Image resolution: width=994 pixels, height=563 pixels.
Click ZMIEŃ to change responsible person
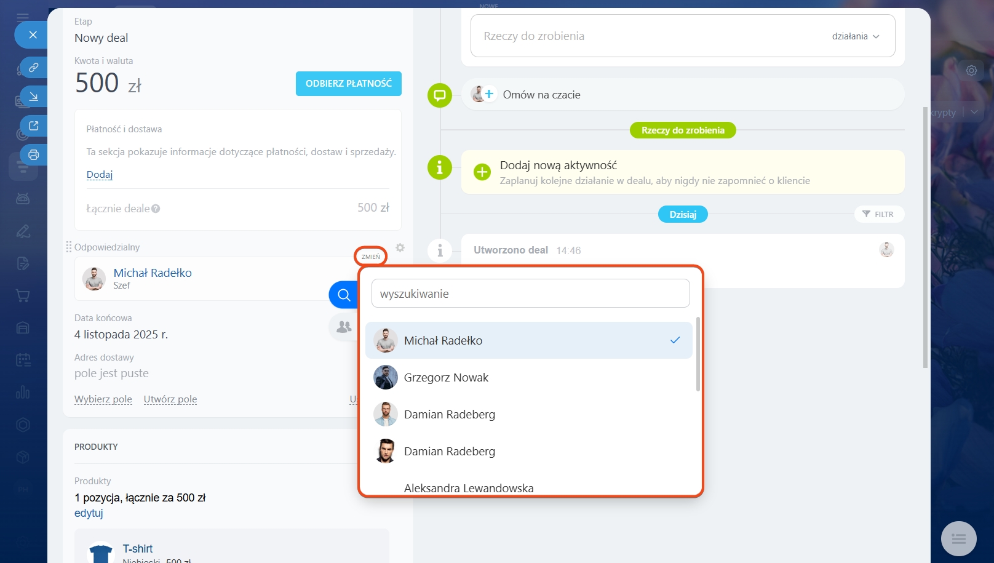[370, 257]
